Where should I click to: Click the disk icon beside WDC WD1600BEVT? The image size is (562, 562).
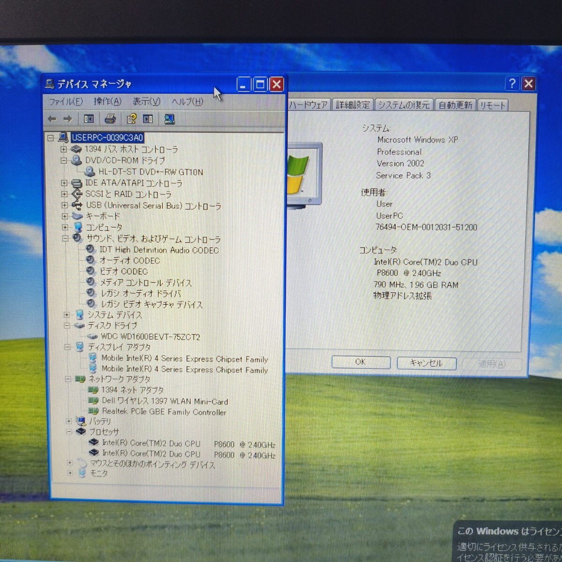click(92, 336)
